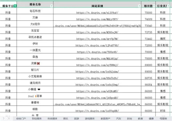
Task: Select the 龙宝宝 name cell
Action: pos(35,30)
